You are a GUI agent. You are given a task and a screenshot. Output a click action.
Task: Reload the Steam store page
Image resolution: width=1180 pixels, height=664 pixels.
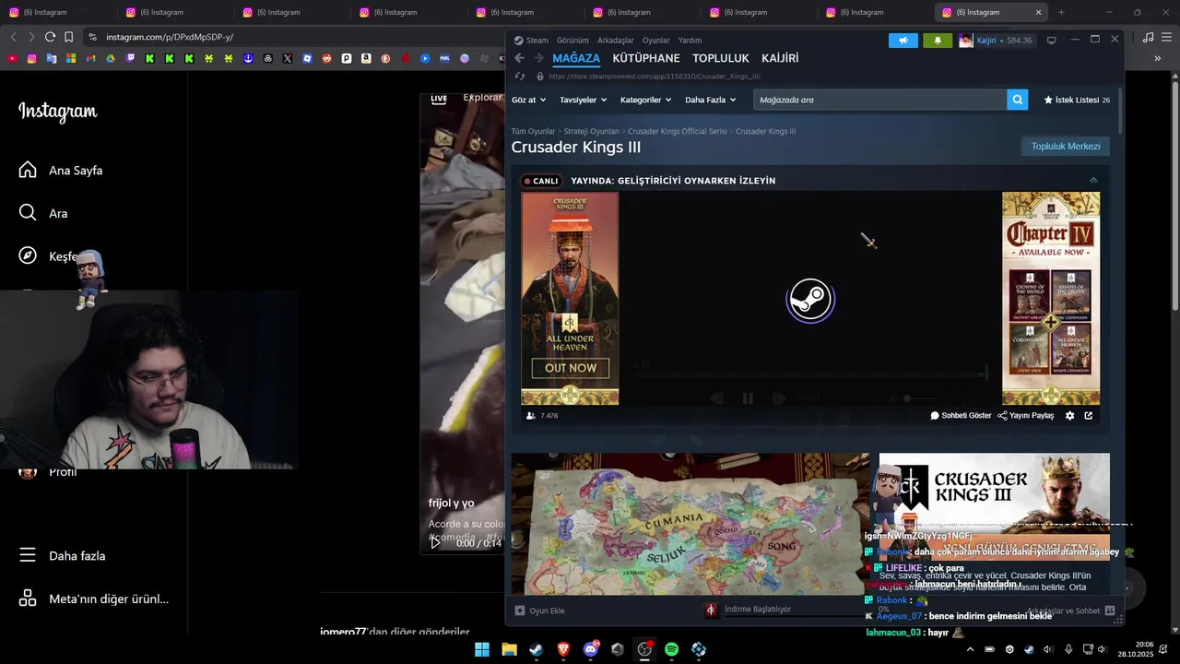tap(520, 77)
